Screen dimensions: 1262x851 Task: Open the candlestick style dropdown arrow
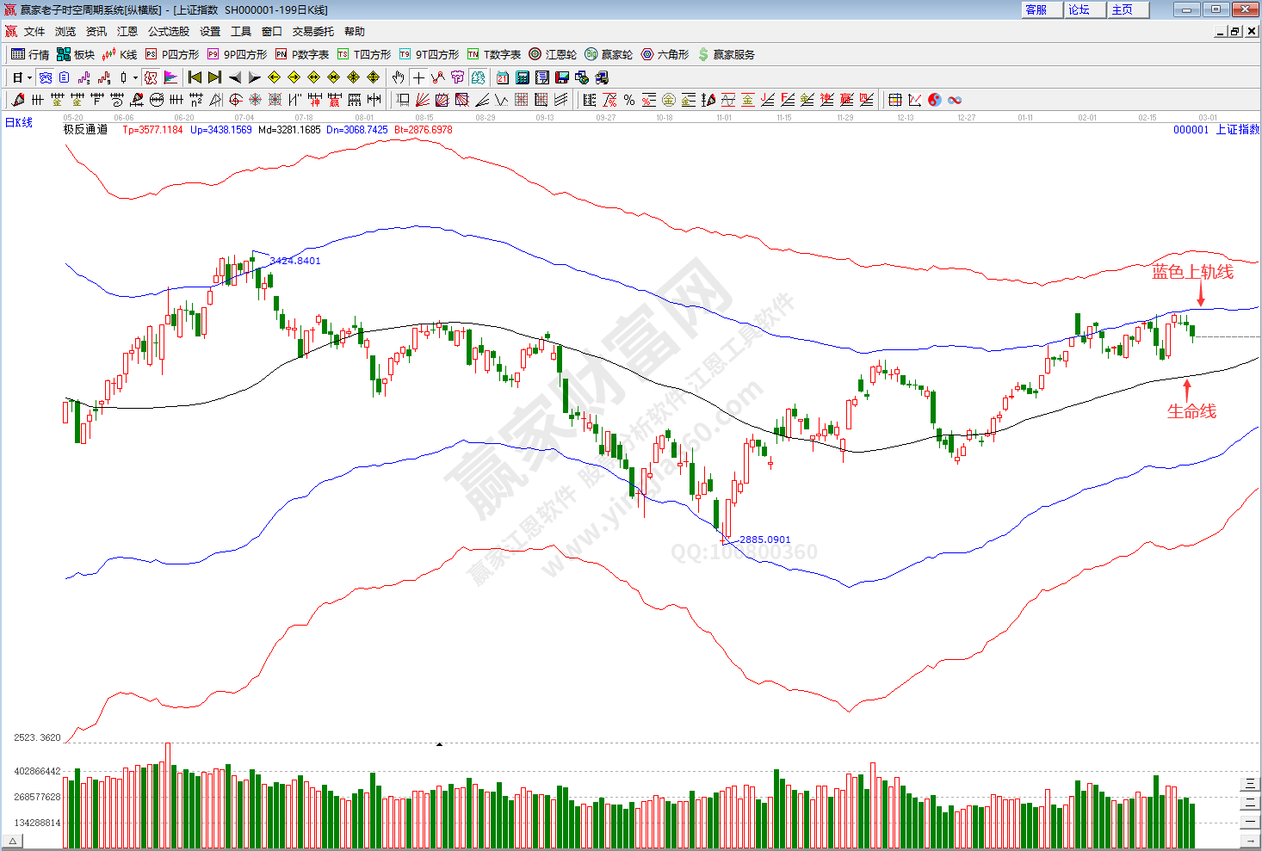(x=135, y=77)
